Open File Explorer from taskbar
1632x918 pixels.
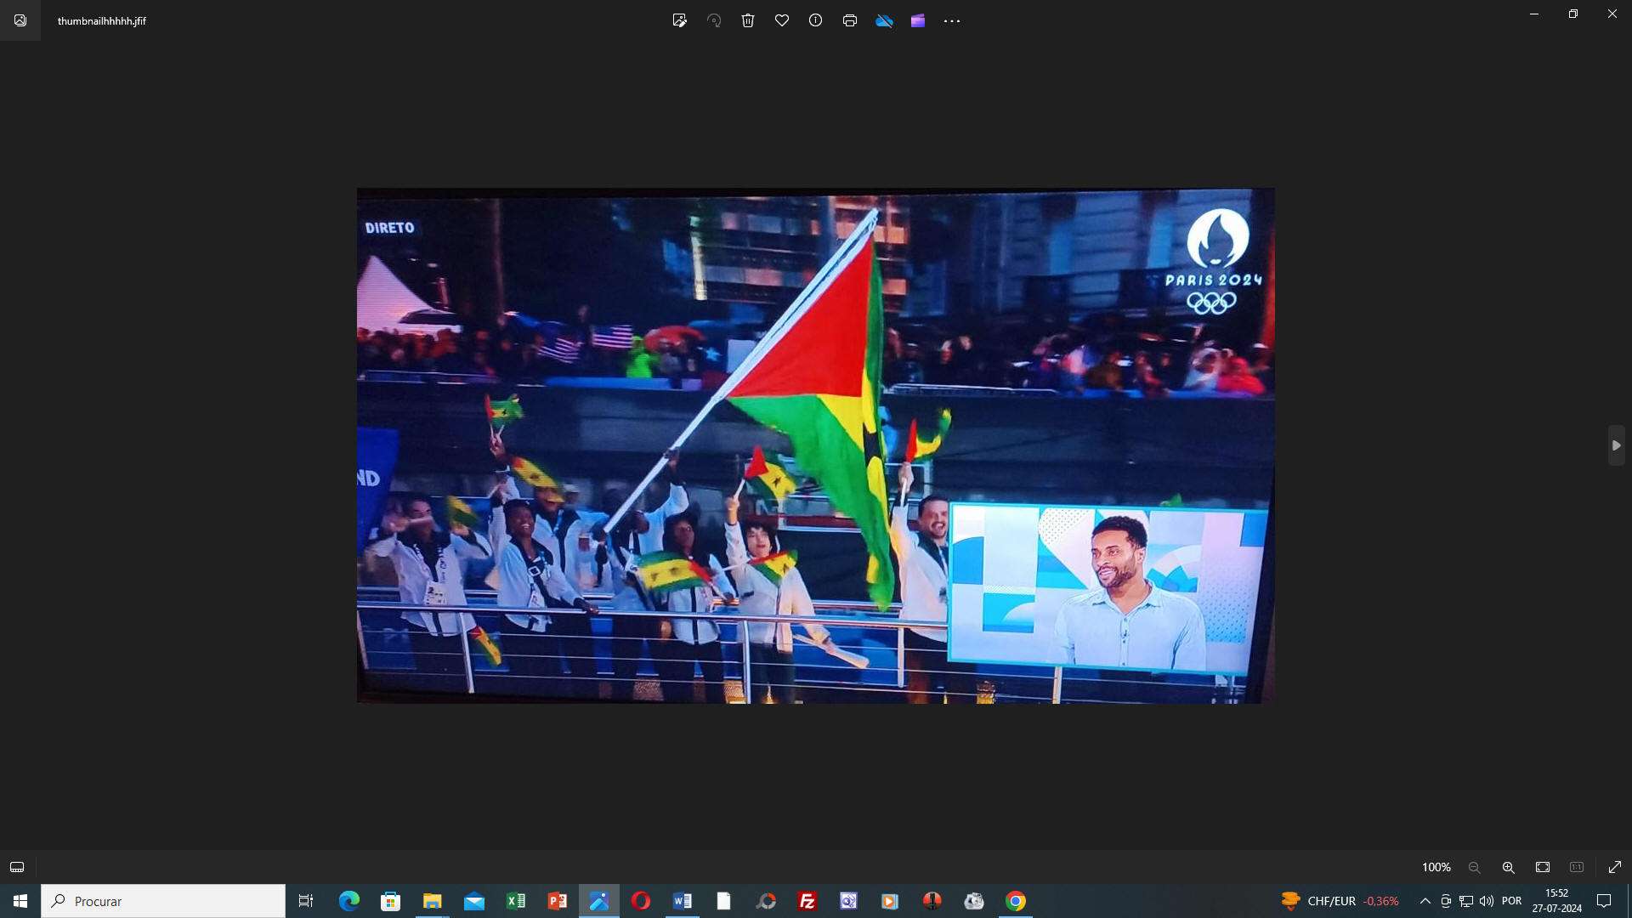point(432,901)
